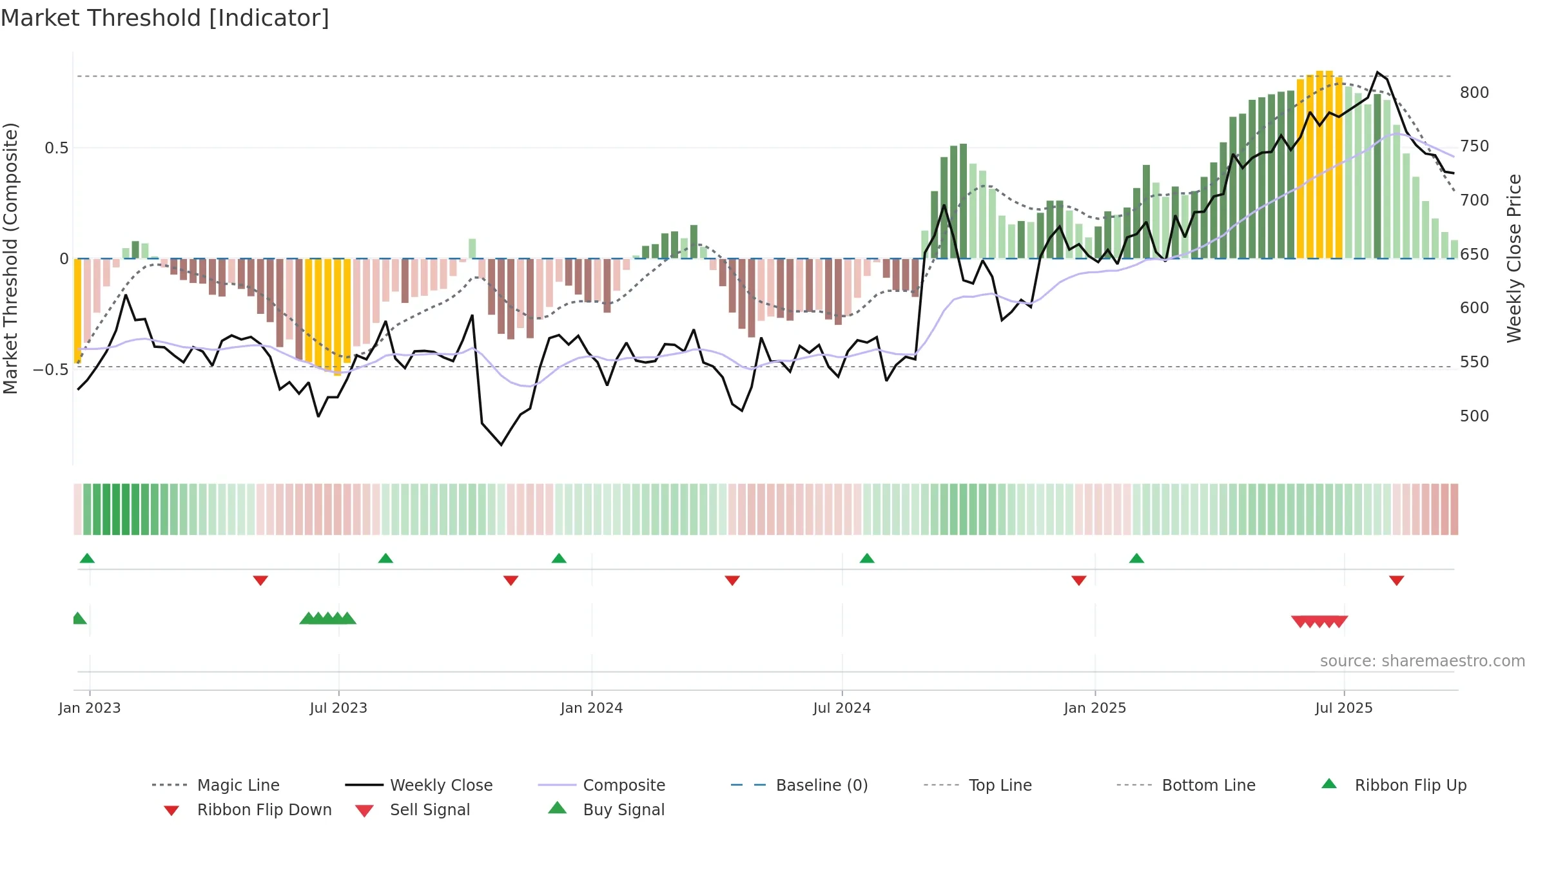Image resolution: width=1547 pixels, height=870 pixels.
Task: Click the Jul 2025 x-axis label
Action: tap(1344, 708)
